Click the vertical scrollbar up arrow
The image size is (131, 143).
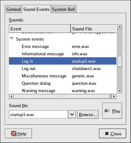pos(119,27)
